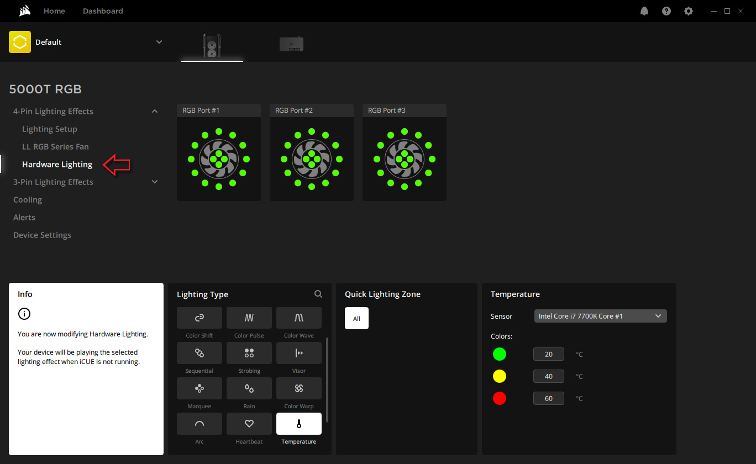Open the Alerts section
Viewport: 756px width, 464px height.
(24, 218)
